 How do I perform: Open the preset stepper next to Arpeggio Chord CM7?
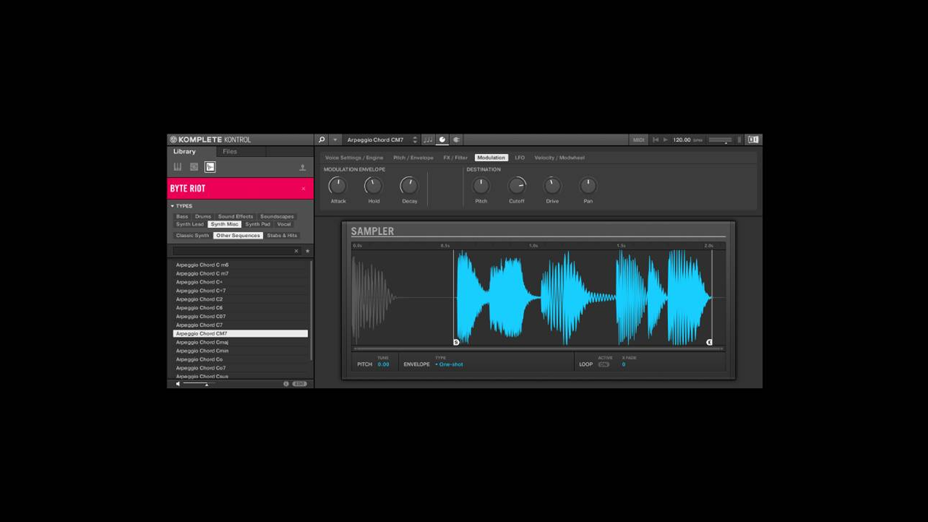tap(415, 139)
